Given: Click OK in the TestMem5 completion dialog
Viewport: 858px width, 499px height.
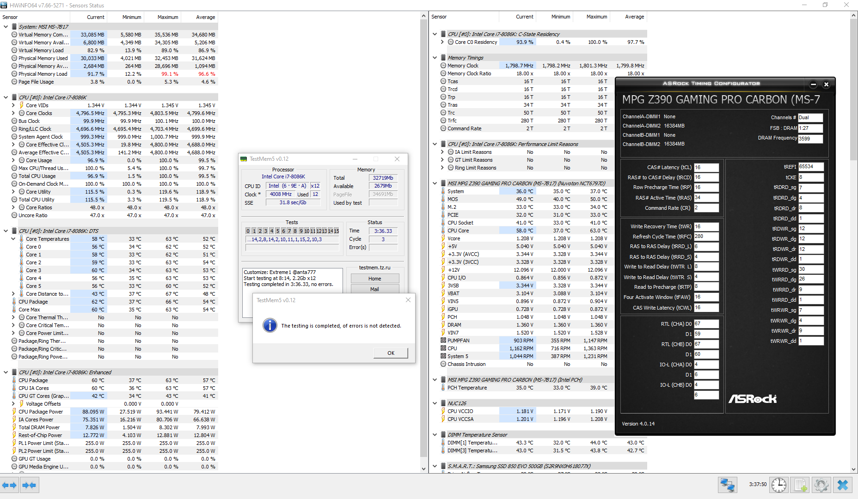Looking at the screenshot, I should click(x=391, y=353).
